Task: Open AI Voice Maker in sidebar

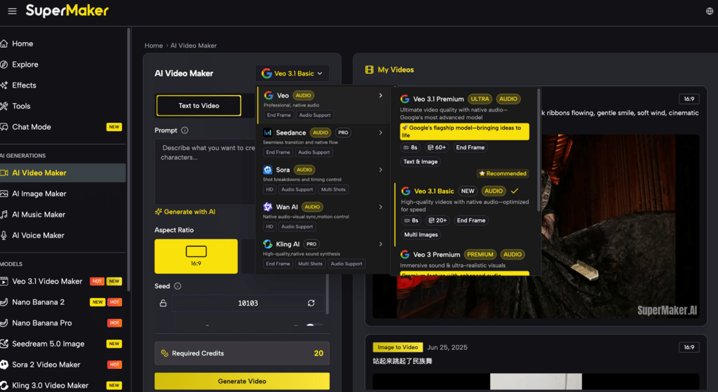Action: point(38,236)
